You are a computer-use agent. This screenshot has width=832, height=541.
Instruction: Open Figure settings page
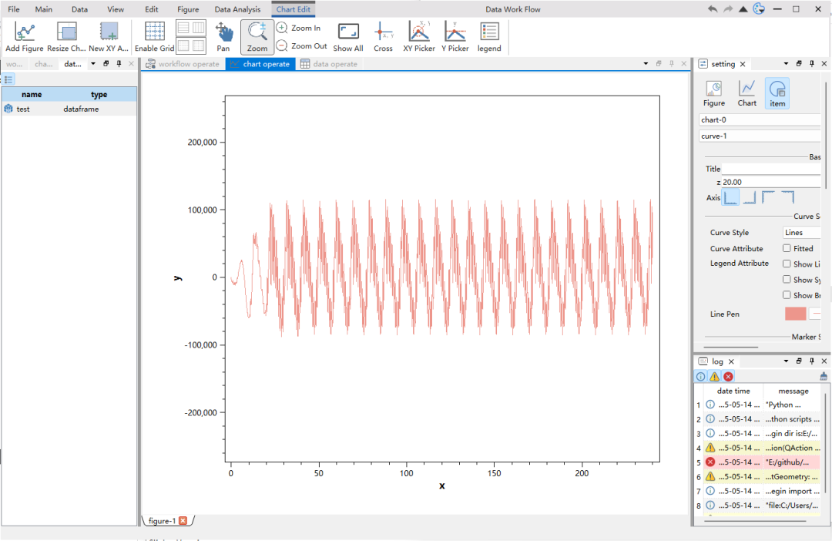(x=713, y=93)
